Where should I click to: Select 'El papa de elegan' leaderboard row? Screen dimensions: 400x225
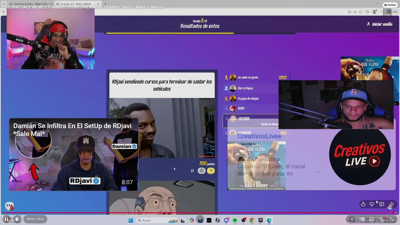251,98
